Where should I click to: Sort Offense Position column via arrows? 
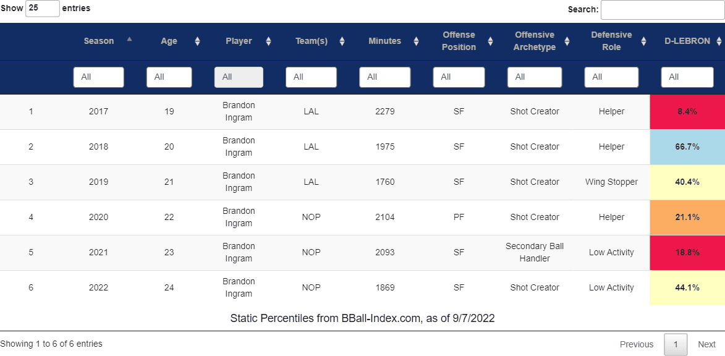(x=490, y=41)
